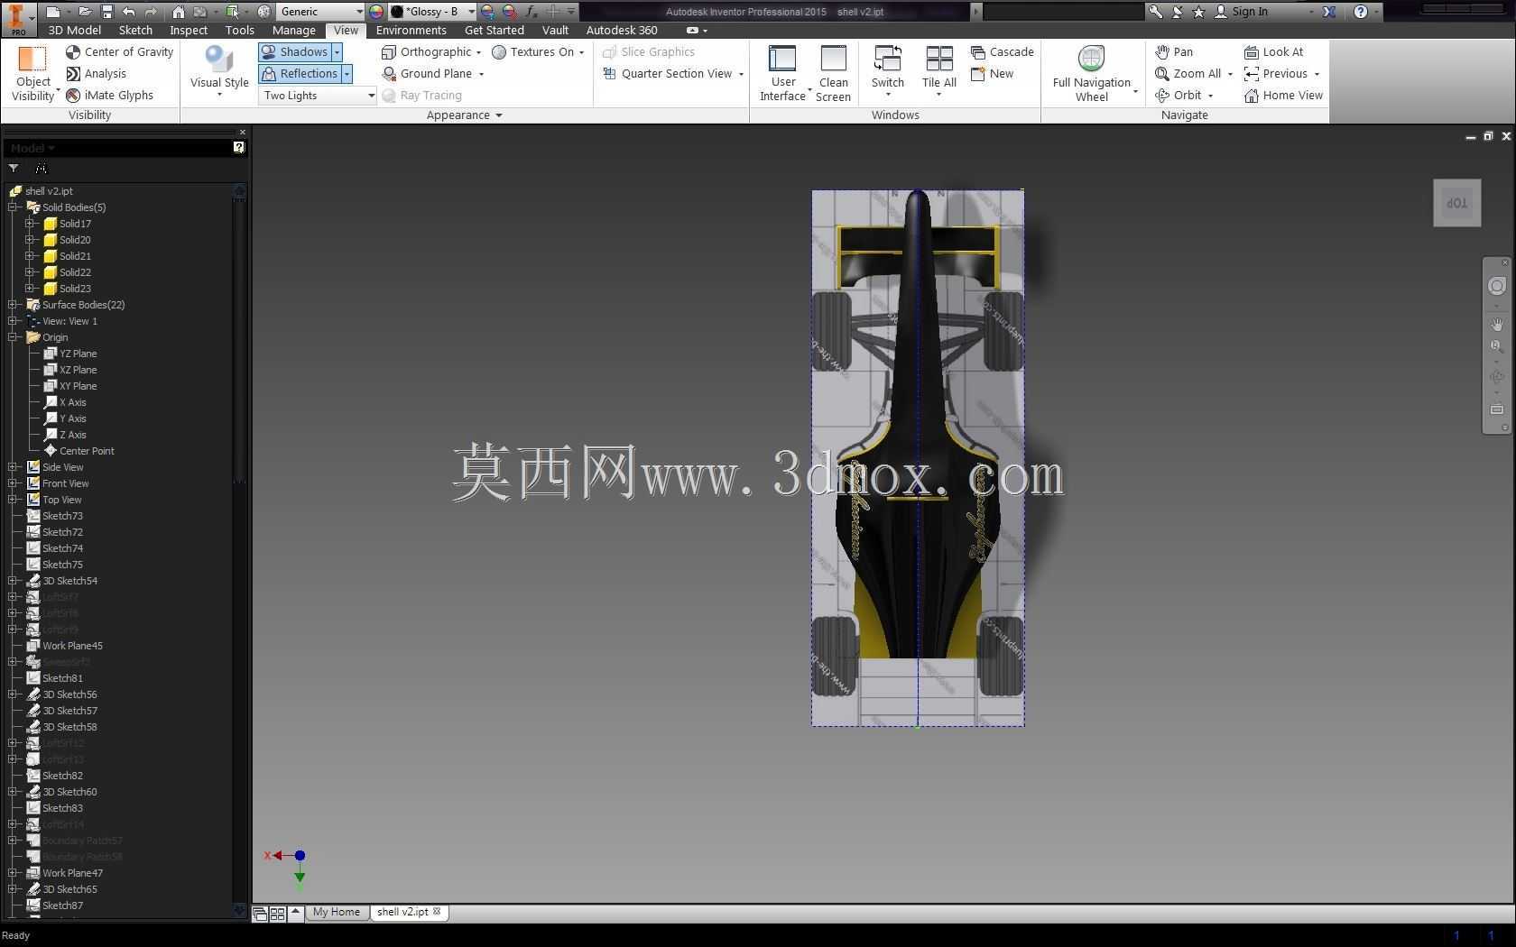The height and width of the screenshot is (947, 1516).
Task: Click the Sign In button
Action: pos(1242,12)
